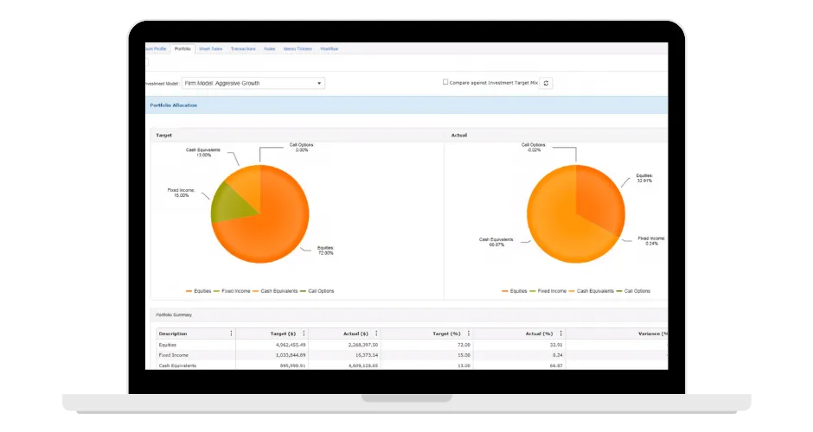Go to the Workflow tab
The width and height of the screenshot is (813, 432).
click(x=330, y=48)
